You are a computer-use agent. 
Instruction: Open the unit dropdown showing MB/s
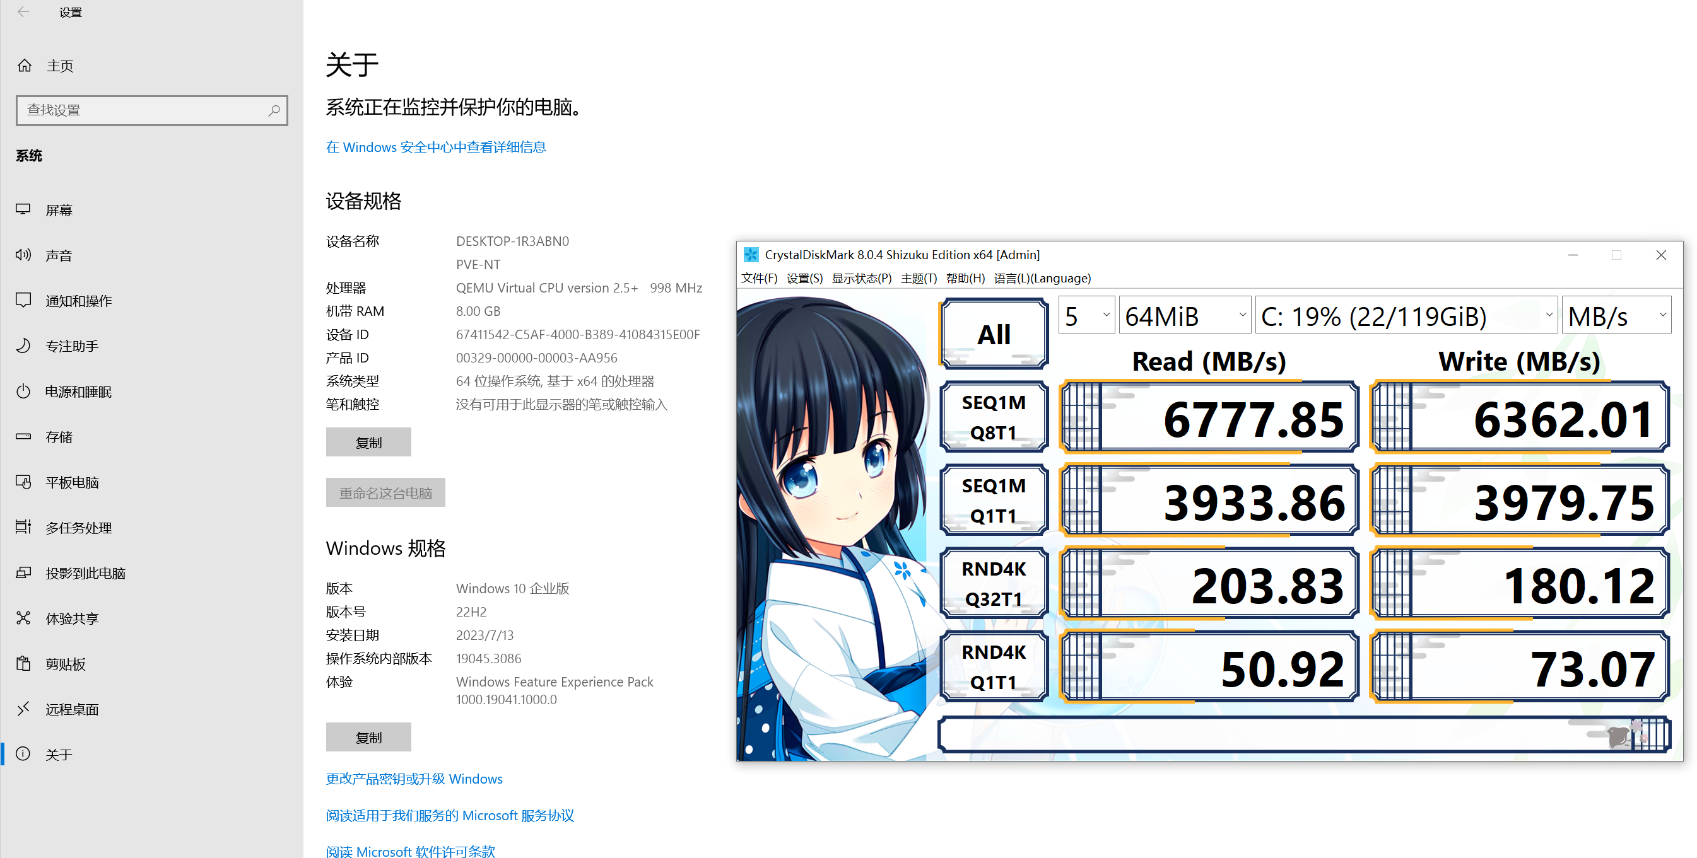[1616, 316]
